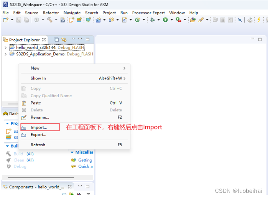This screenshot has width=268, height=197.
Task: Open the Processor Expert menu
Action: (x=148, y=13)
